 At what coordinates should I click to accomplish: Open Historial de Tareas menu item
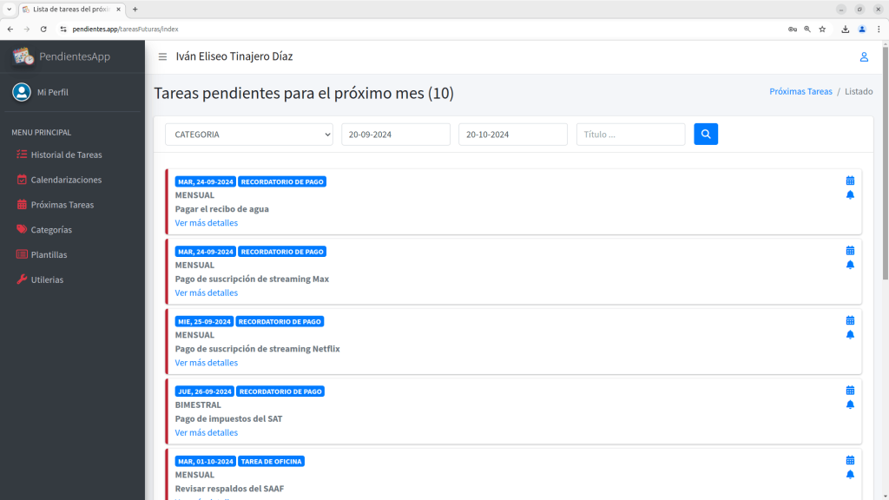pyautogui.click(x=66, y=155)
